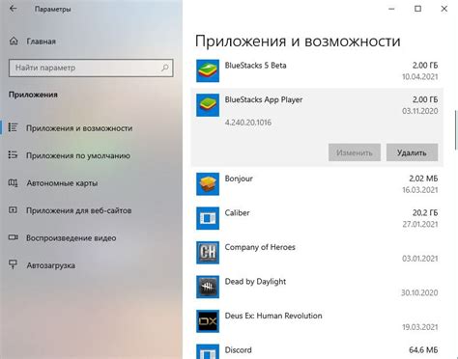Screen dimensions: 458x359
Task: Click the greyed Изменить button
Action: click(x=355, y=152)
